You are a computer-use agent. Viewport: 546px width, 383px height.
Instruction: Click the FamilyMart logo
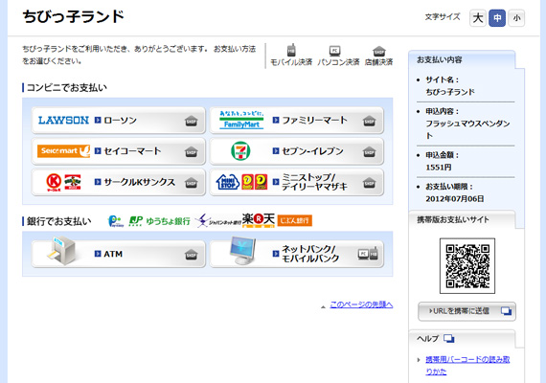point(241,120)
